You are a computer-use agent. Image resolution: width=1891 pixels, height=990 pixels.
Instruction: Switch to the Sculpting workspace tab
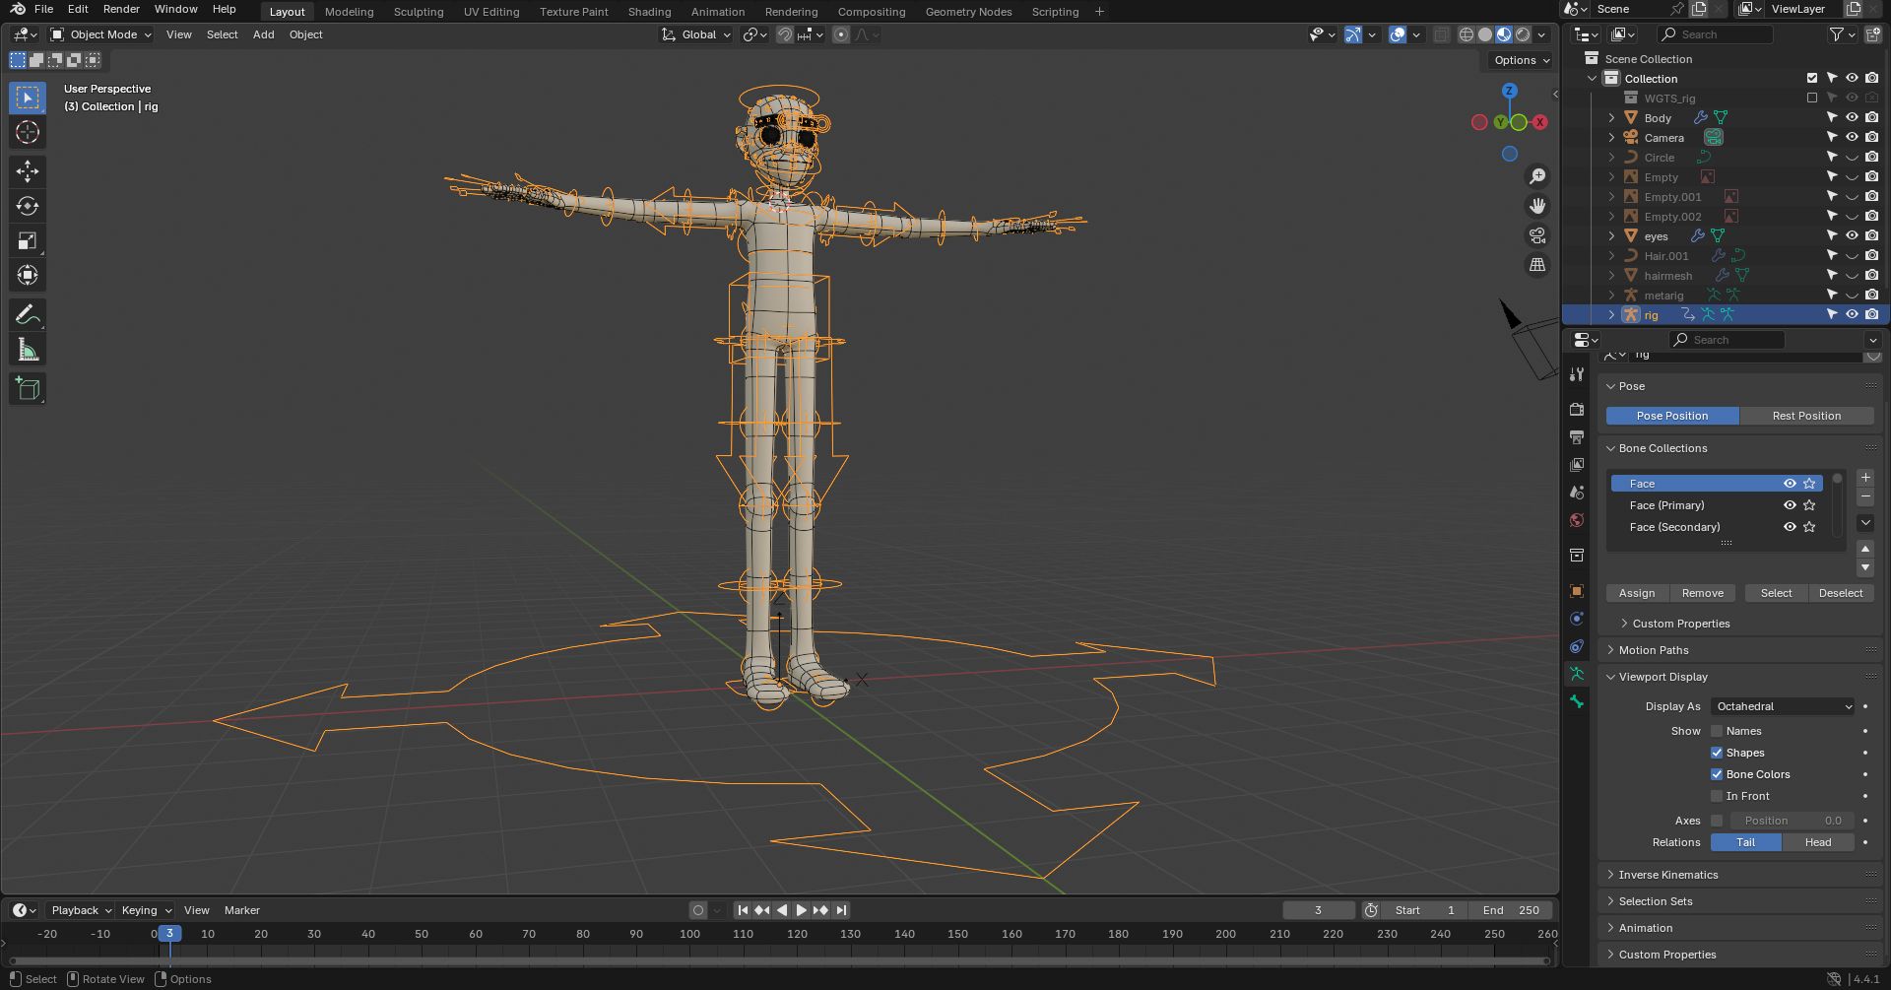tap(419, 12)
